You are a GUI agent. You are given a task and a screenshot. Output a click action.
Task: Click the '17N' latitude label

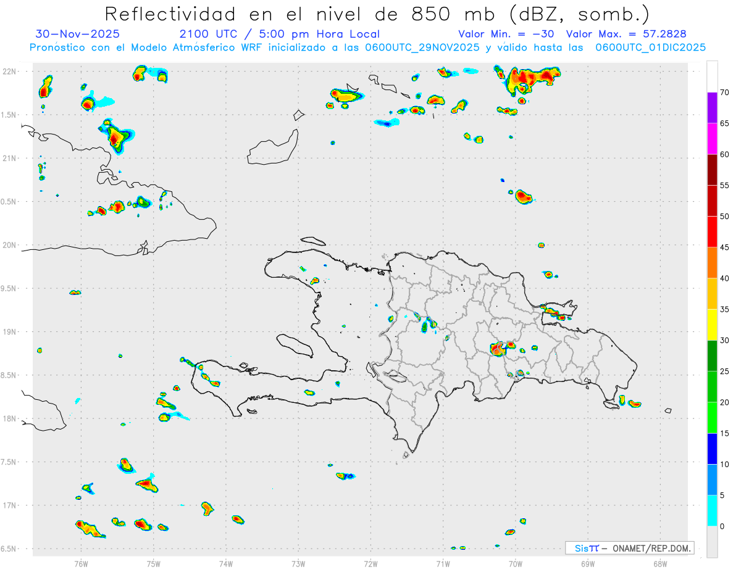click(x=9, y=505)
